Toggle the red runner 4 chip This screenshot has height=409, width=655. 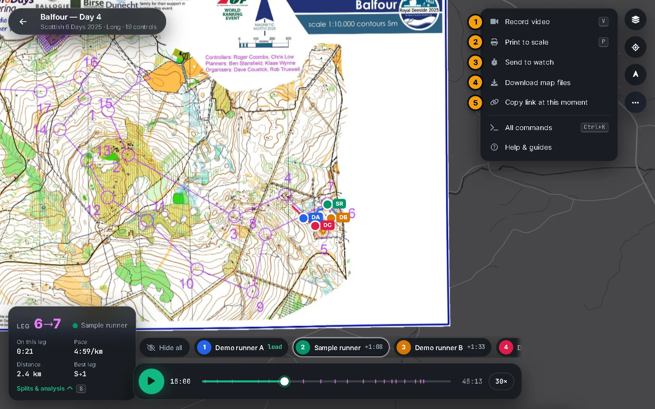[x=508, y=348]
